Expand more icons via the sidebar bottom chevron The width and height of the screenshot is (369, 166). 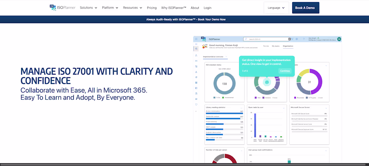pos(196,111)
